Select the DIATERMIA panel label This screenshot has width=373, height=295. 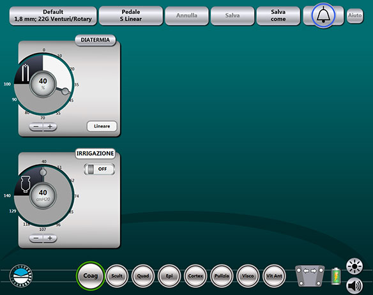click(x=95, y=40)
